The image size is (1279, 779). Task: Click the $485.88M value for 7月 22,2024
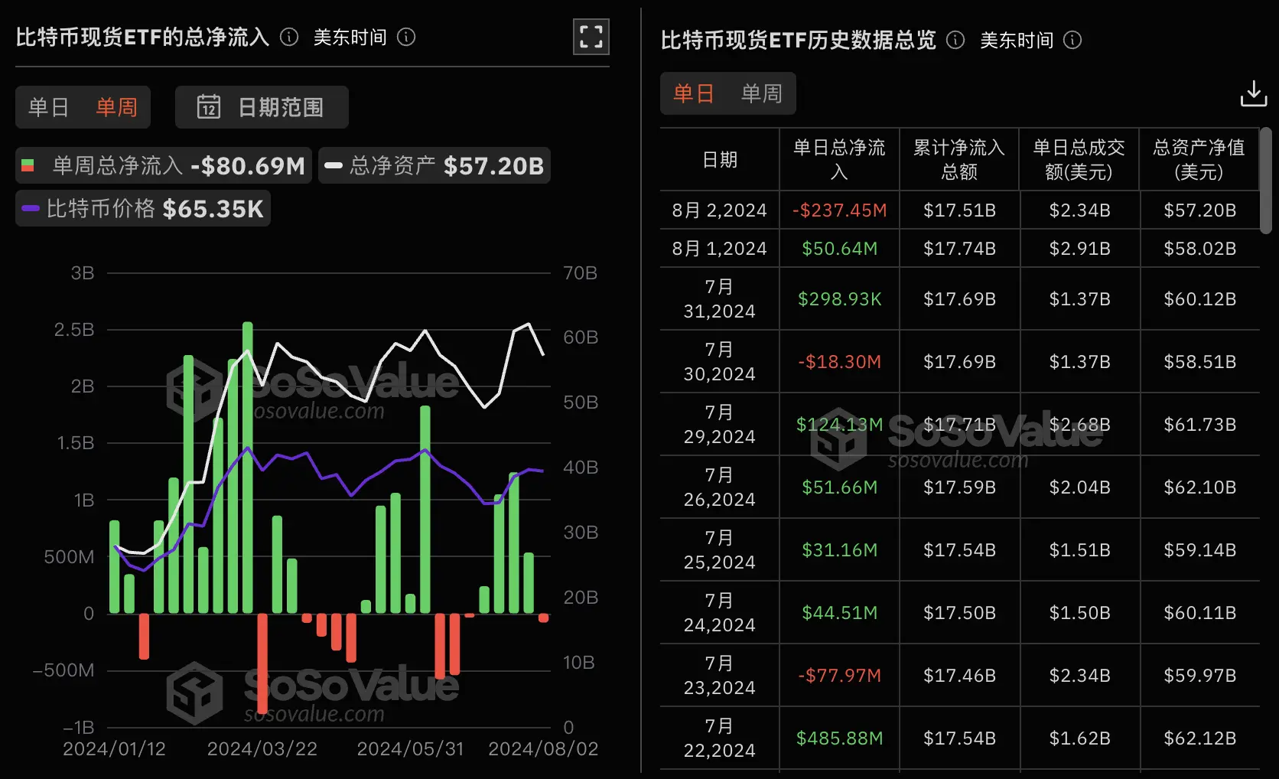click(x=838, y=738)
